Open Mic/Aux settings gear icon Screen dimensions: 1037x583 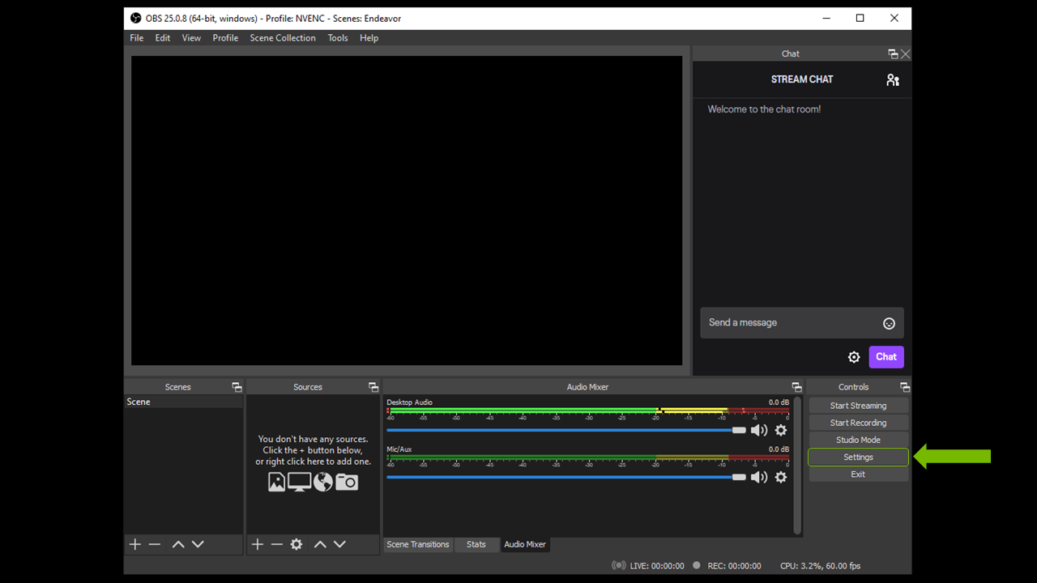pyautogui.click(x=781, y=477)
